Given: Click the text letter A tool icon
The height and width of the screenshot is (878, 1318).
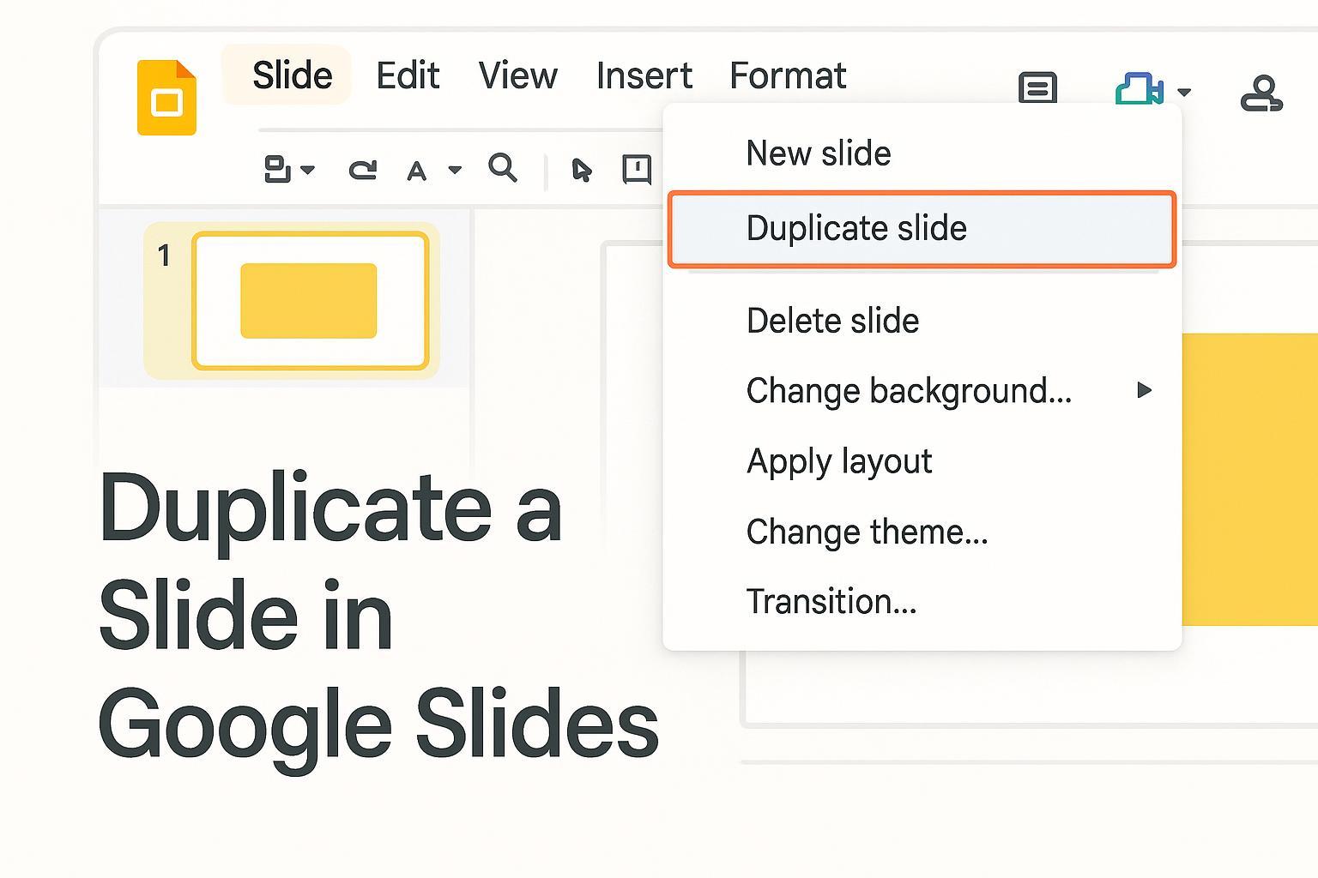Looking at the screenshot, I should point(416,171).
